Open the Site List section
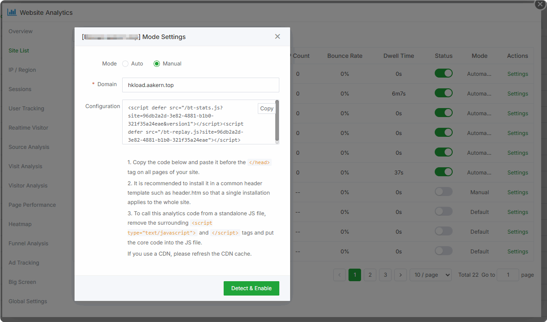 tap(19, 51)
